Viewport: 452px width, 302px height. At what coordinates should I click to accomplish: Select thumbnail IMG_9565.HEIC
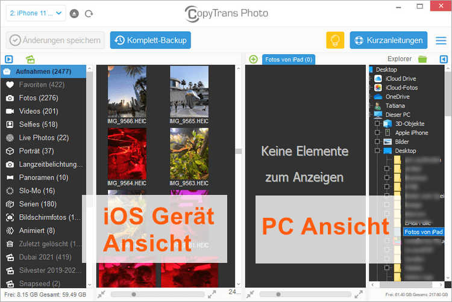(189, 91)
